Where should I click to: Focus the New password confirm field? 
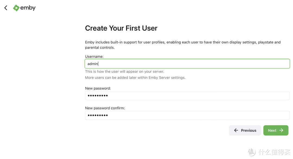[187, 115]
